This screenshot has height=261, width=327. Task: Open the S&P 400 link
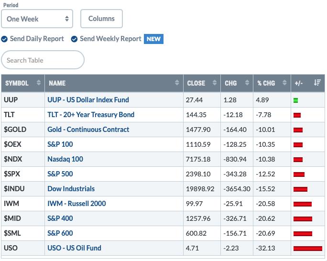60,218
